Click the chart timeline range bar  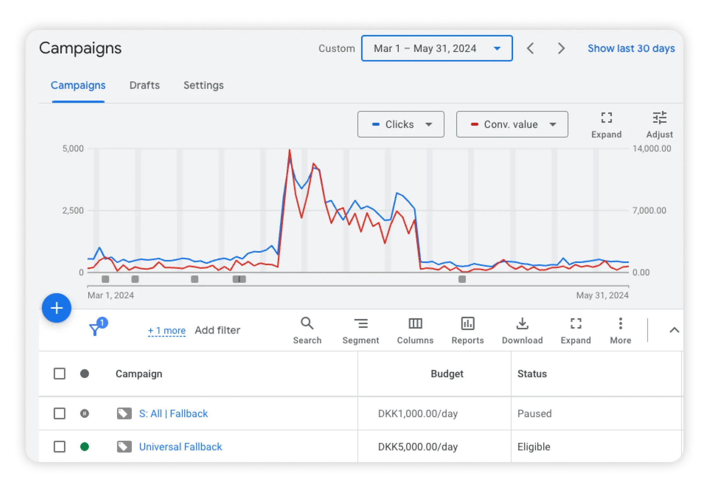pos(358,286)
